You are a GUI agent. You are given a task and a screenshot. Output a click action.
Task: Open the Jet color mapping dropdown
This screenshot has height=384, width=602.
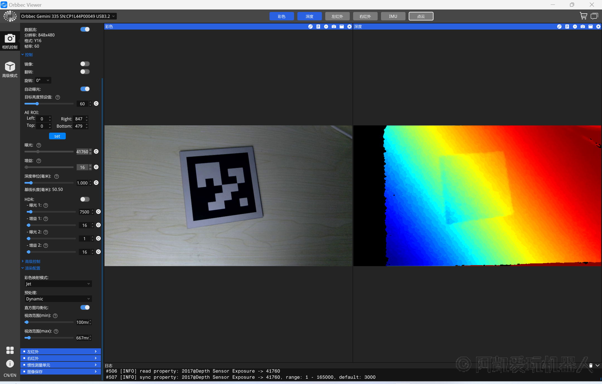click(58, 284)
